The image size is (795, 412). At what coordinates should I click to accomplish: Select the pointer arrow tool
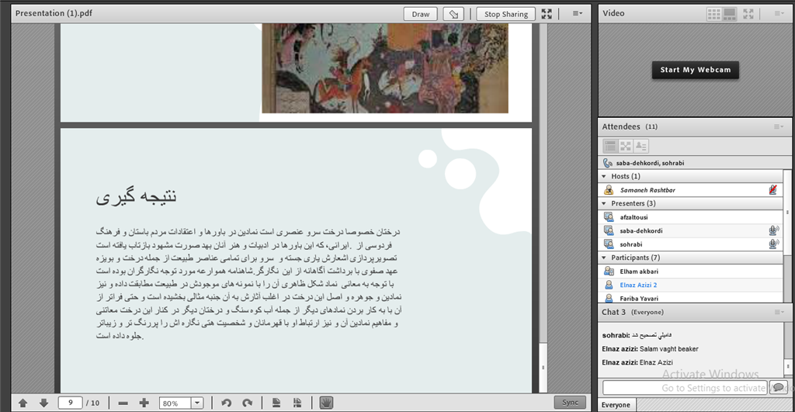[x=453, y=14]
